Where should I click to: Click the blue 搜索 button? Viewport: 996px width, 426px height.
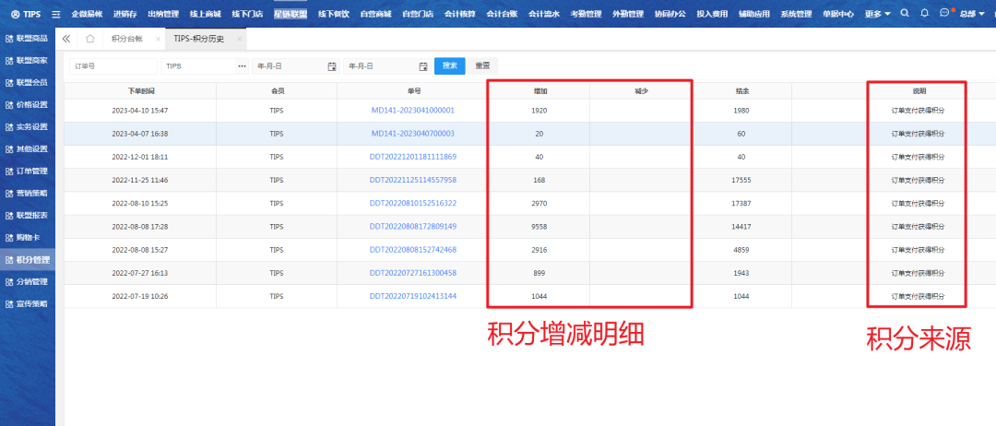(449, 66)
